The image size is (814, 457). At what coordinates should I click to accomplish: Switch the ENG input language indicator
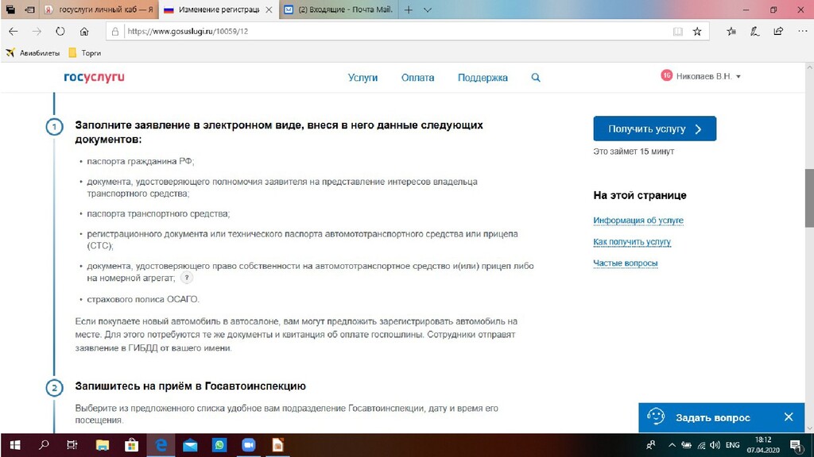pos(732,445)
